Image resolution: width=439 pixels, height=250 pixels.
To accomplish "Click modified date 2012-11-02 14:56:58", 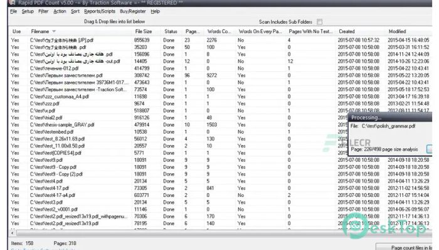I will coord(408,188).
